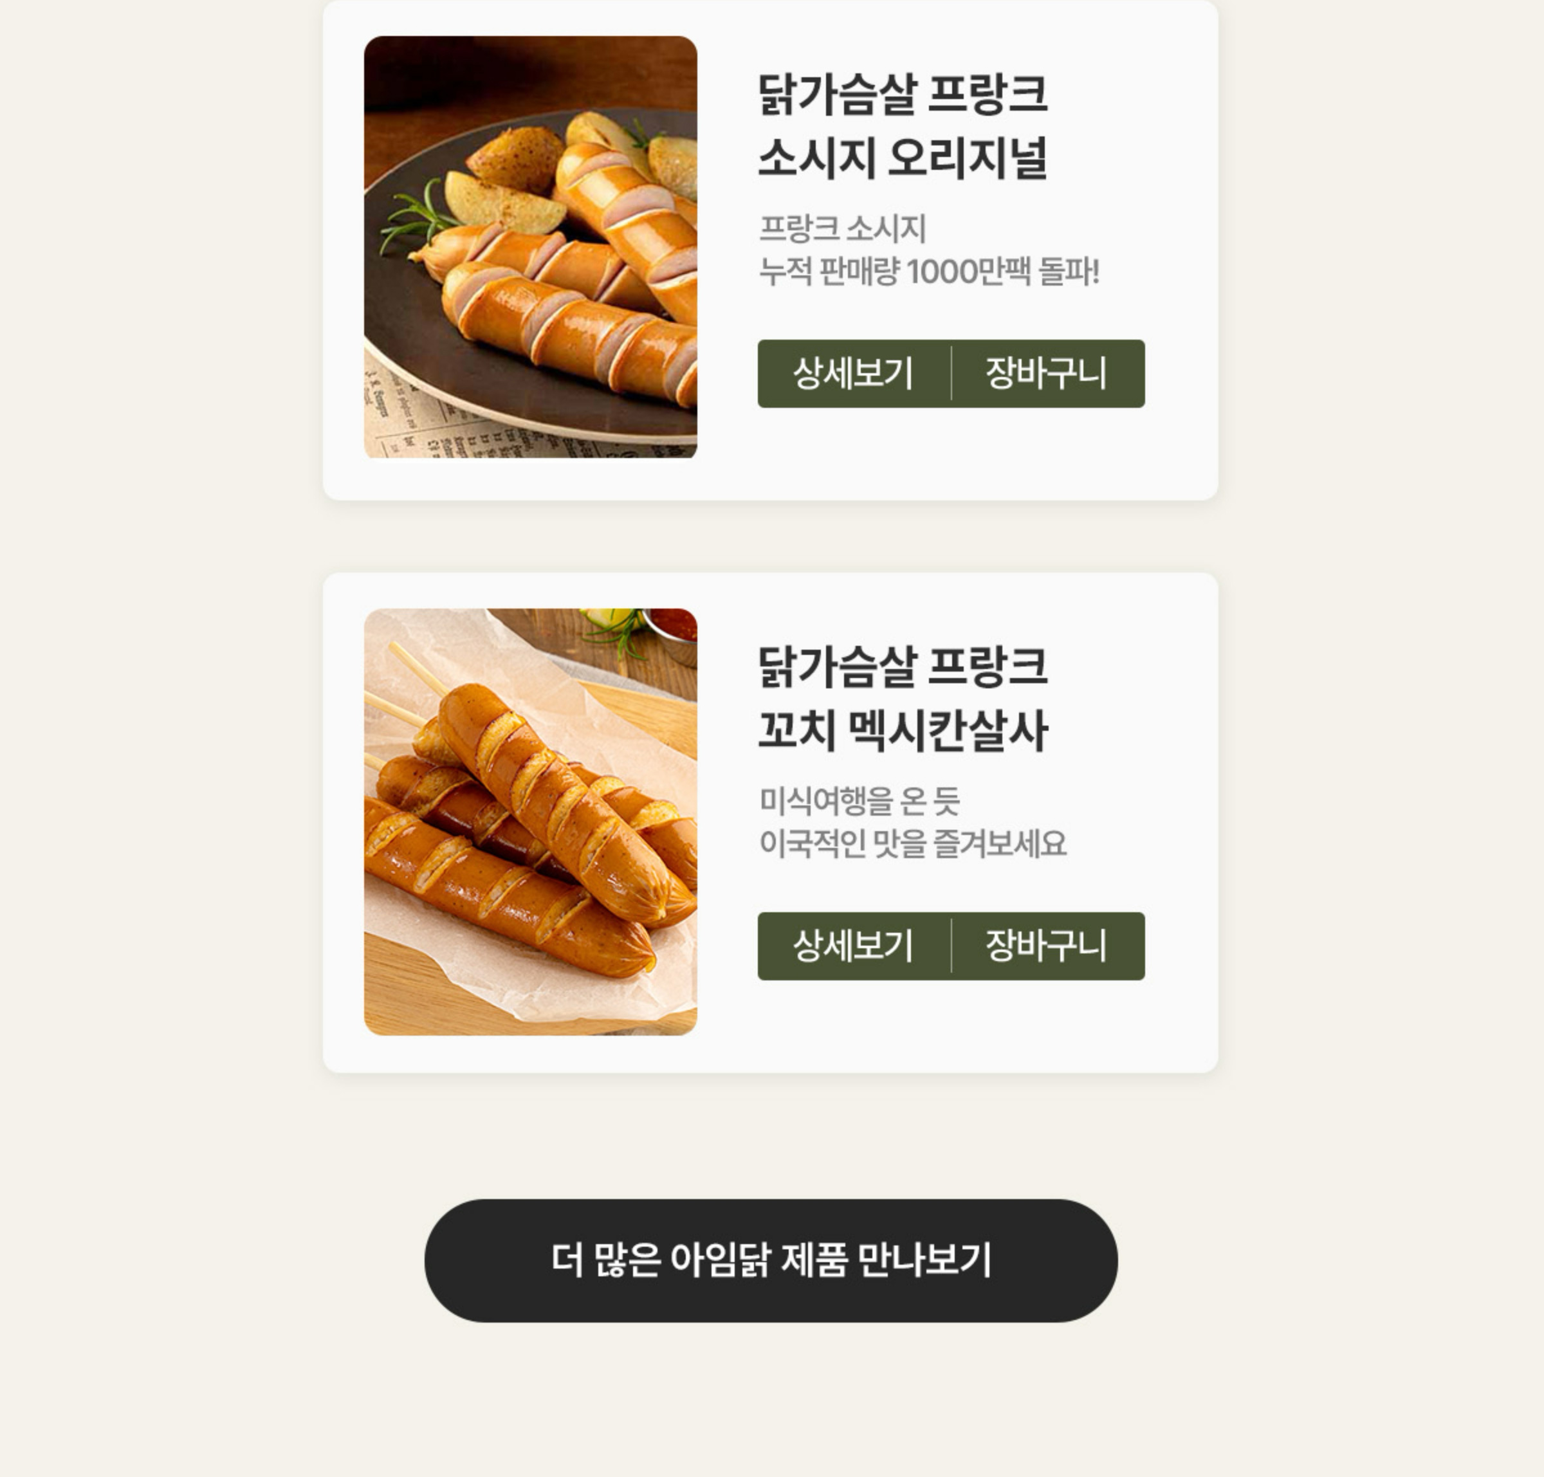
Task: Open 상세보기 for 꼬치 멕시칸살사
Action: point(854,946)
